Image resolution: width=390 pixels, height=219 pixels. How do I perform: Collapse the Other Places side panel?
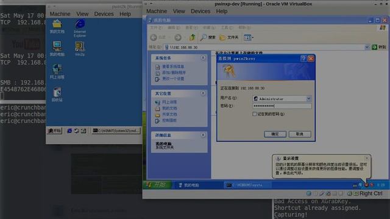(x=203, y=93)
